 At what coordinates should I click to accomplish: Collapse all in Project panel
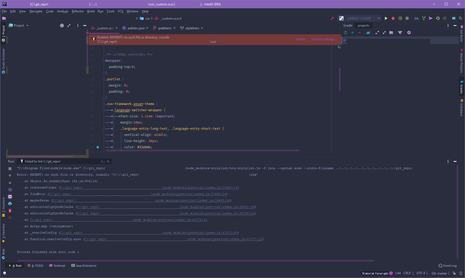pos(69,26)
